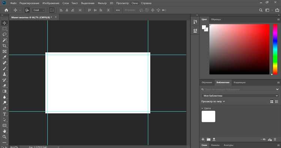Select the Dodge tool
The image size is (281, 148).
click(x=4, y=103)
